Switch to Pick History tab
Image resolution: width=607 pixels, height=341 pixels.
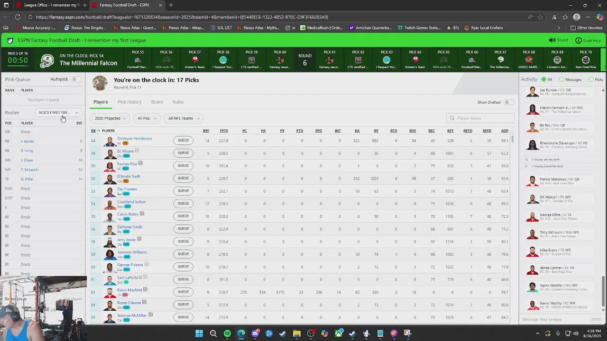[x=129, y=102]
